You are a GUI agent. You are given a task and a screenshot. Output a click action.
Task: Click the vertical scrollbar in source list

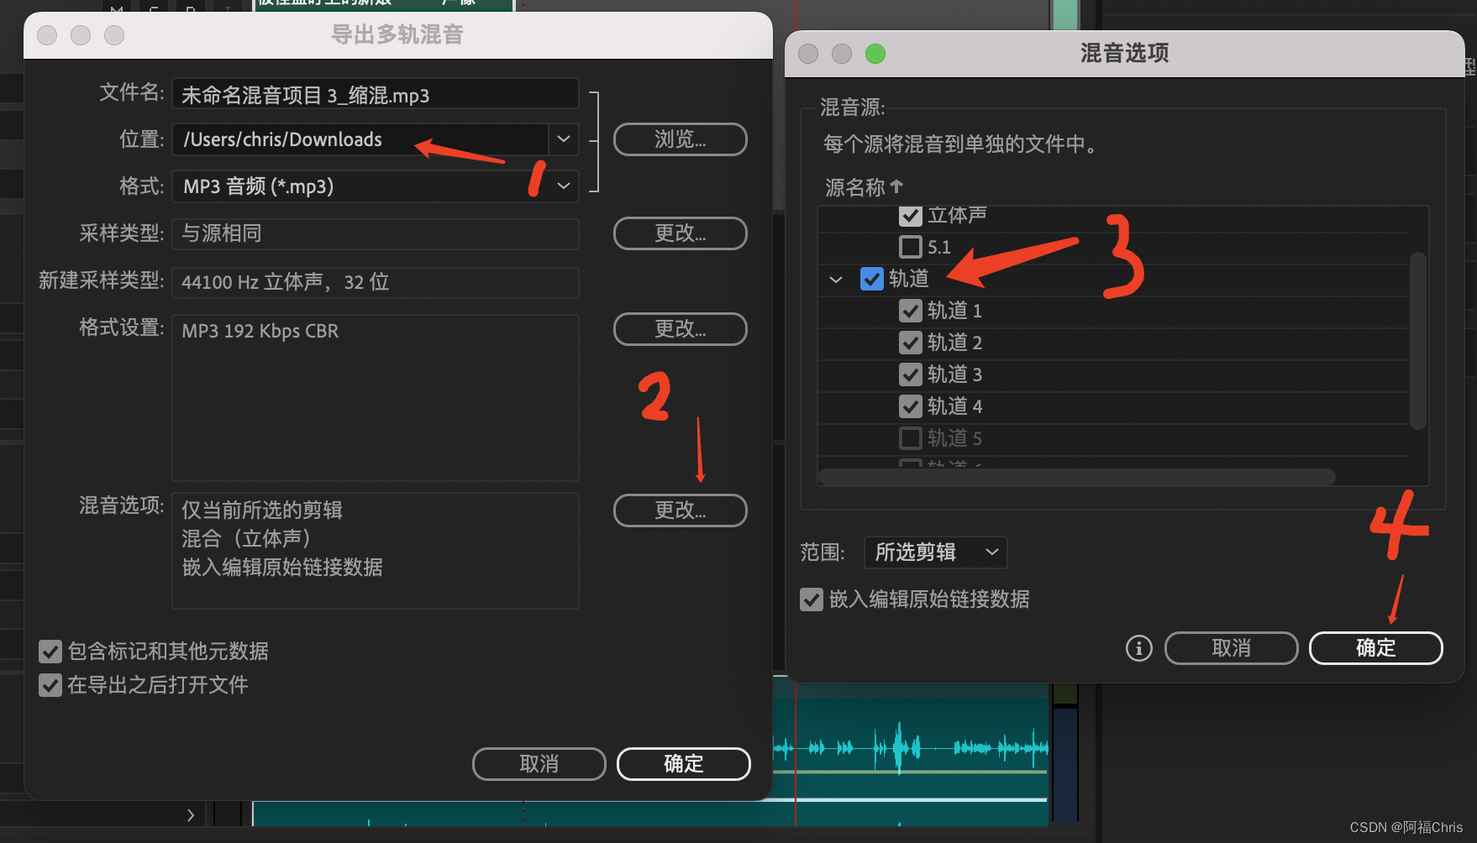pyautogui.click(x=1418, y=341)
